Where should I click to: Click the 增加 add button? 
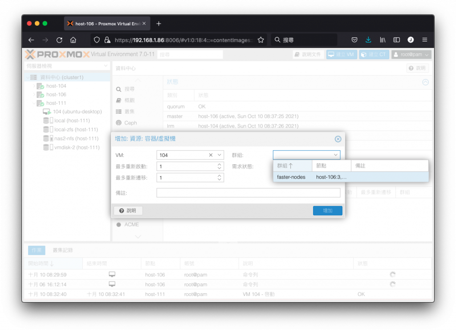tap(327, 211)
